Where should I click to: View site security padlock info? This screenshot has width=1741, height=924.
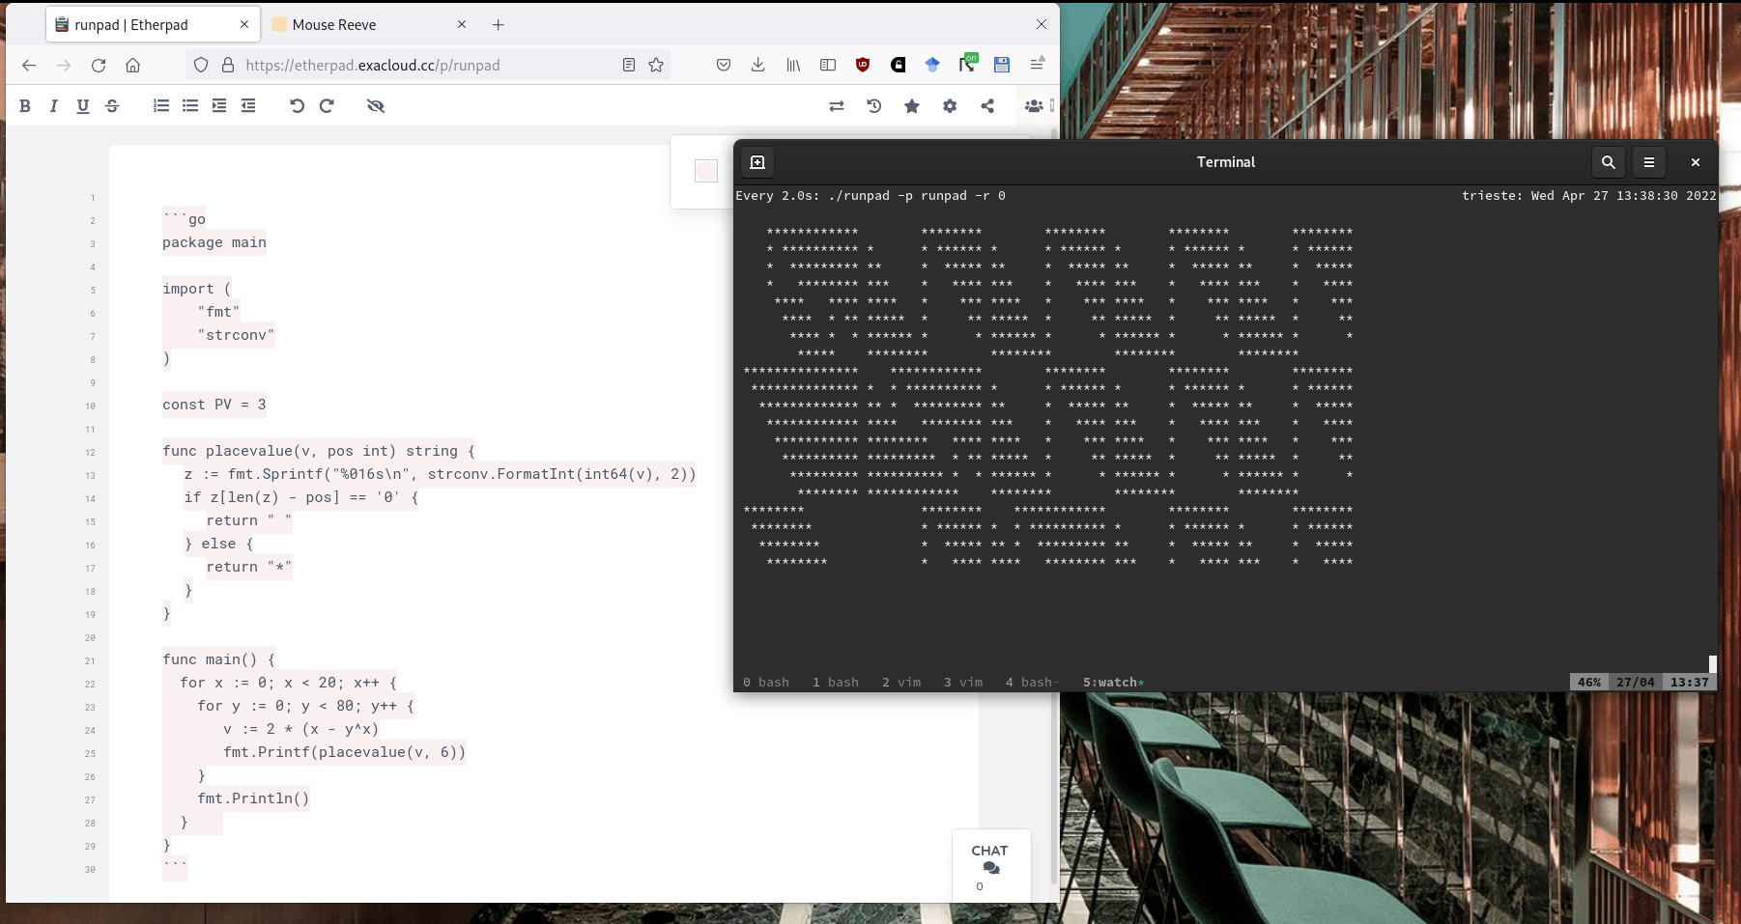(x=228, y=65)
